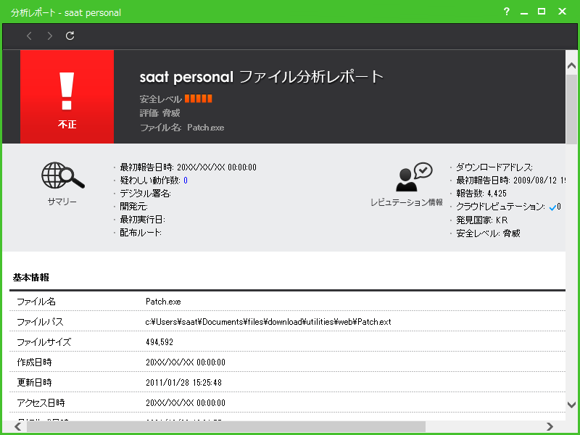Minimize the saat personal window
This screenshot has width=580, height=435.
click(524, 13)
